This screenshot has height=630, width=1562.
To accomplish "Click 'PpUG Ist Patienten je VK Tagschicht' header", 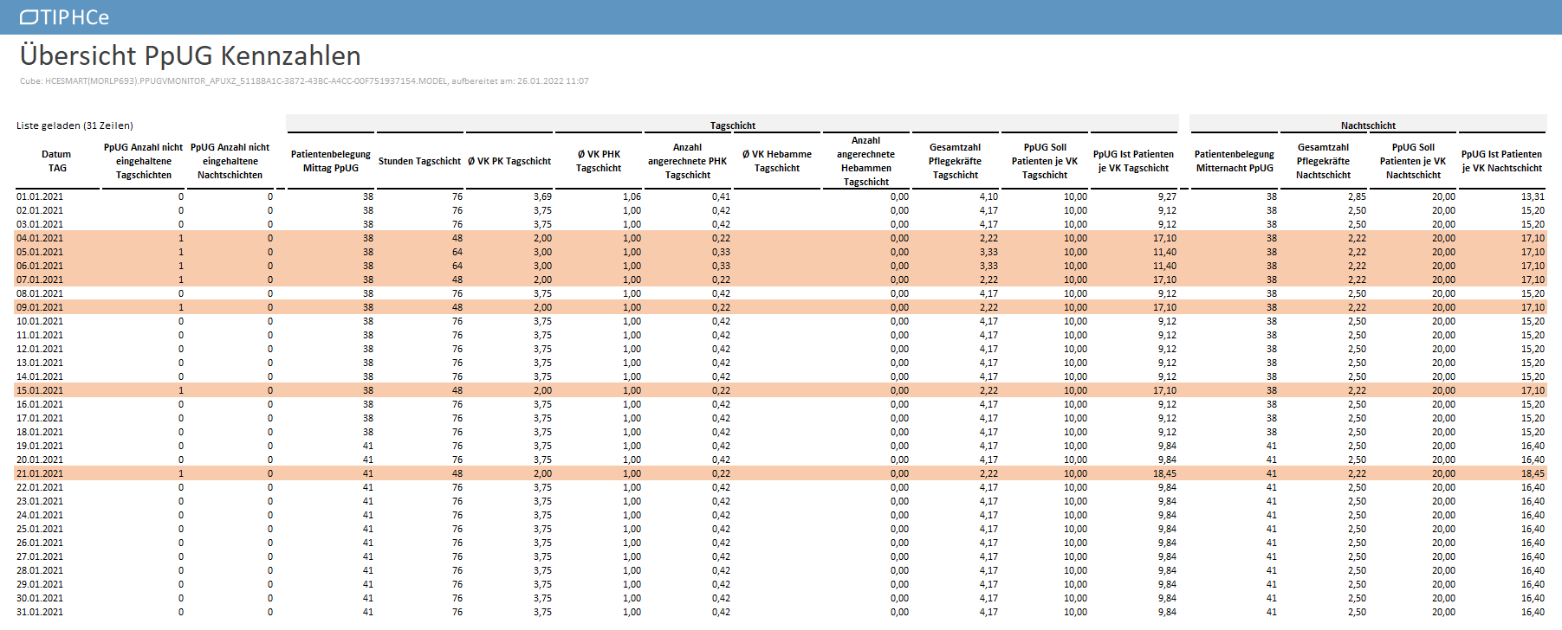I will point(1133,161).
